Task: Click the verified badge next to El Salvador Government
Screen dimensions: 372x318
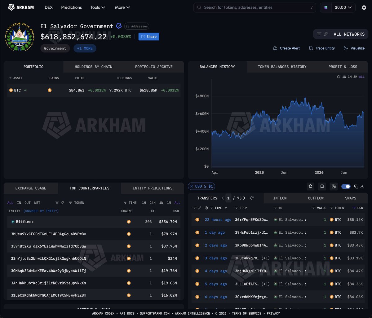Action: (x=119, y=26)
